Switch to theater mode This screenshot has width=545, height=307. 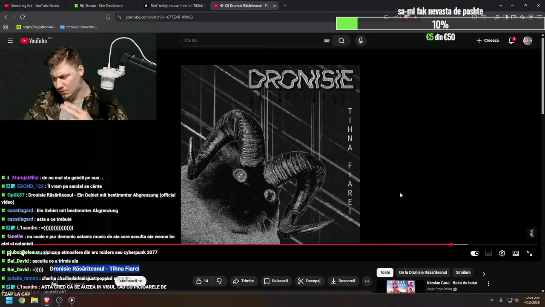point(516,253)
